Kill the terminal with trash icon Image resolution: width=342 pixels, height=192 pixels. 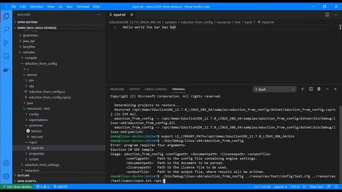tap(319, 89)
